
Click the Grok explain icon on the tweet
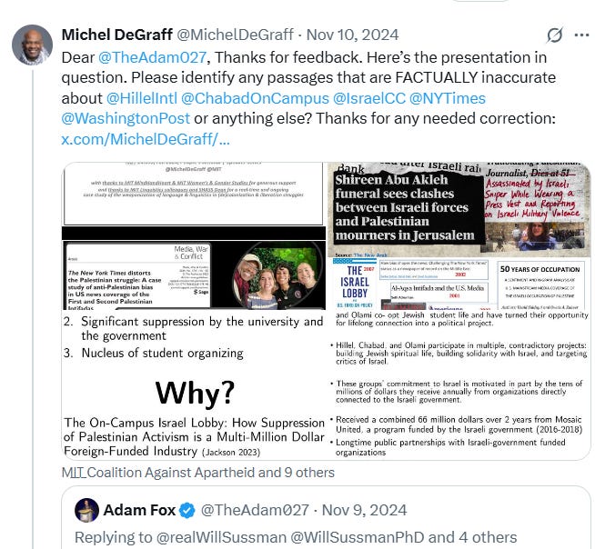[x=554, y=35]
